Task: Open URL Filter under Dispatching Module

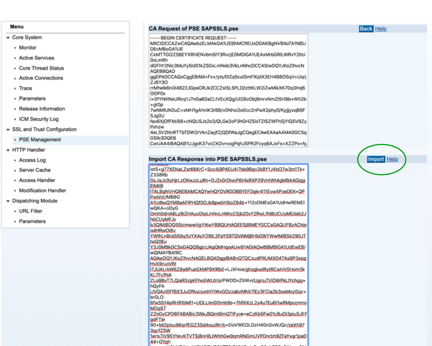Action: tap(30, 211)
